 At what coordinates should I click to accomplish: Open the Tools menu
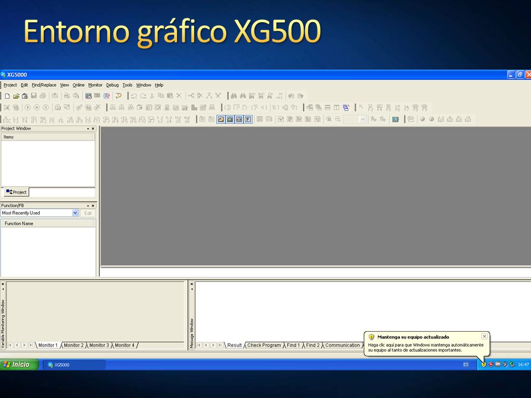127,85
